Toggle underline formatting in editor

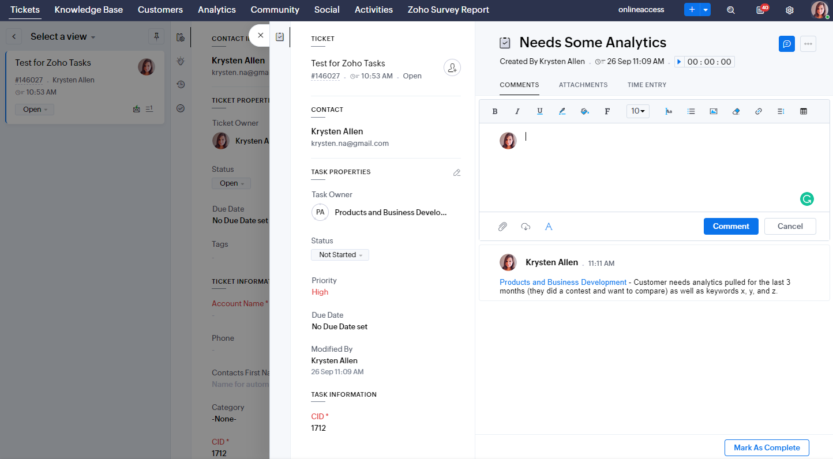(x=540, y=111)
